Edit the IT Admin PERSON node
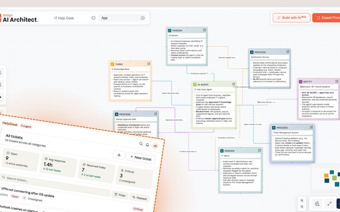Screen dimensions: 340x212 pos(259,150)
